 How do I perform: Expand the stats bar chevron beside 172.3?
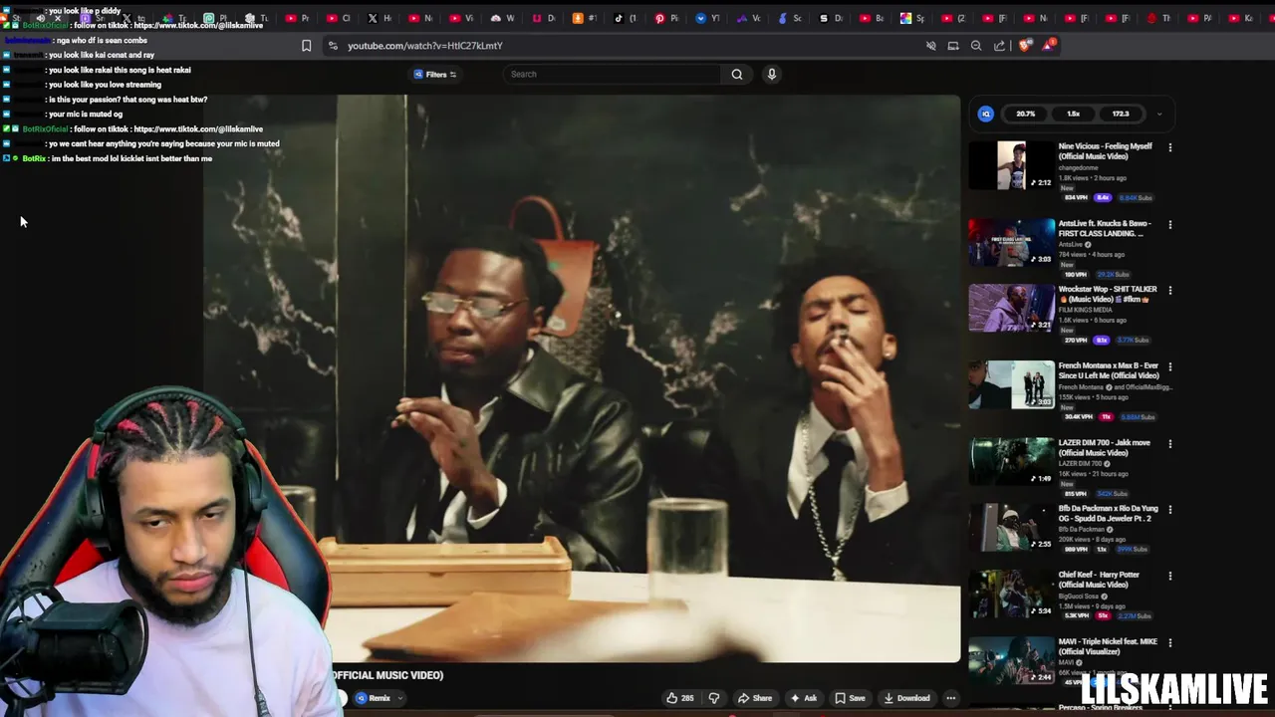(1158, 114)
